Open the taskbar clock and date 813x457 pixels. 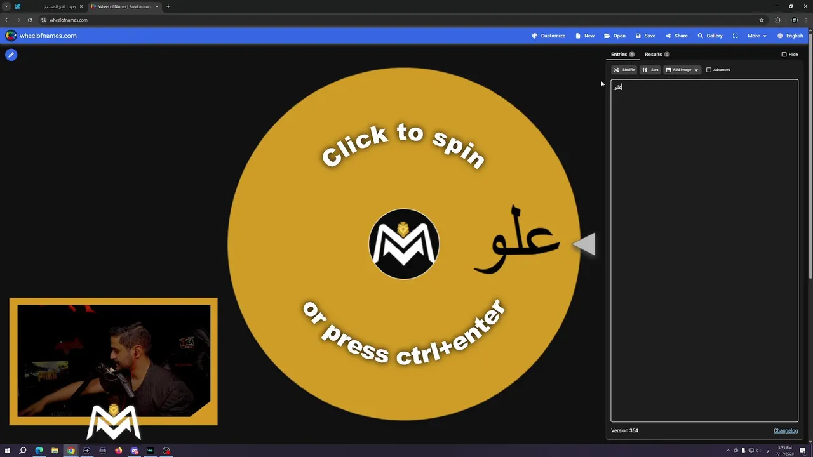click(785, 451)
